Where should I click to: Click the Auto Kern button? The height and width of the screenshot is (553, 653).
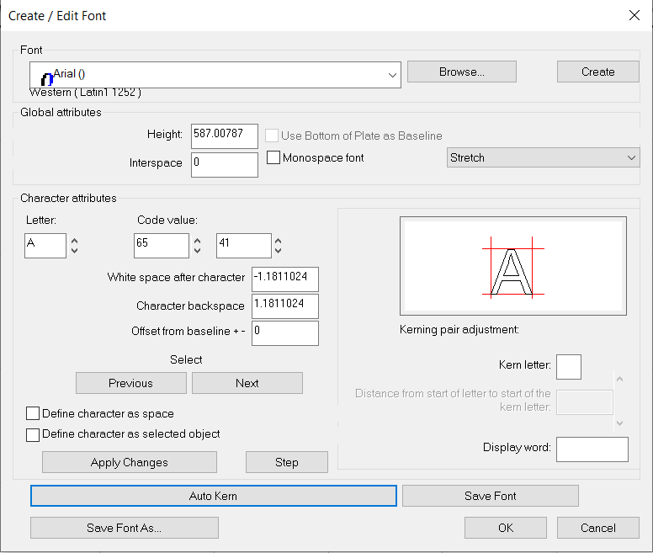pos(213,496)
